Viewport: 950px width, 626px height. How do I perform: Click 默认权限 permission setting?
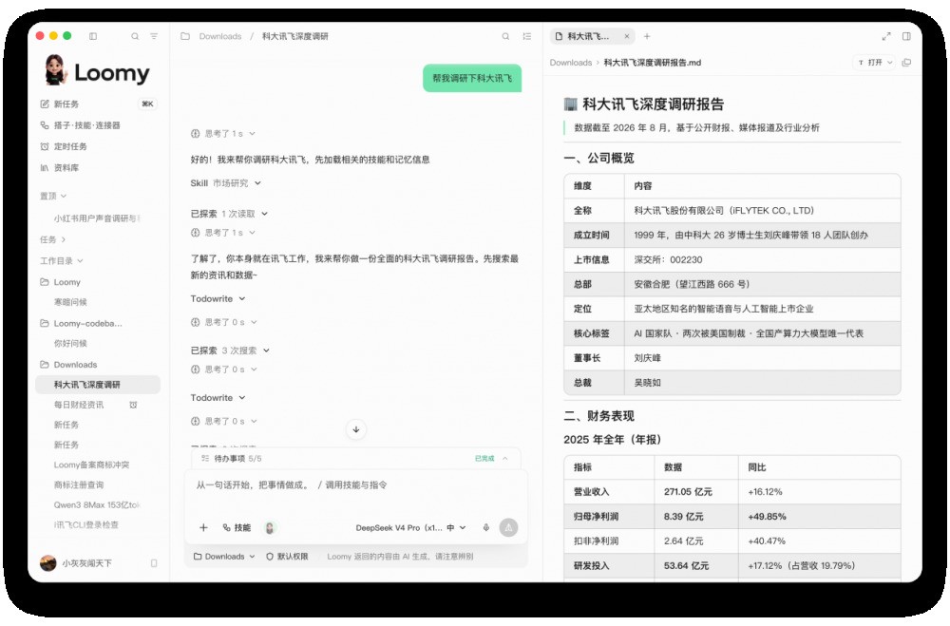[x=287, y=557]
